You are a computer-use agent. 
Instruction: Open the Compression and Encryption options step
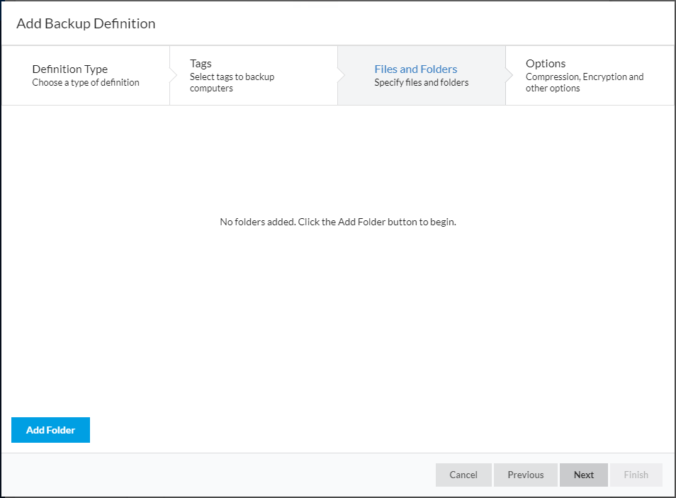tap(584, 82)
